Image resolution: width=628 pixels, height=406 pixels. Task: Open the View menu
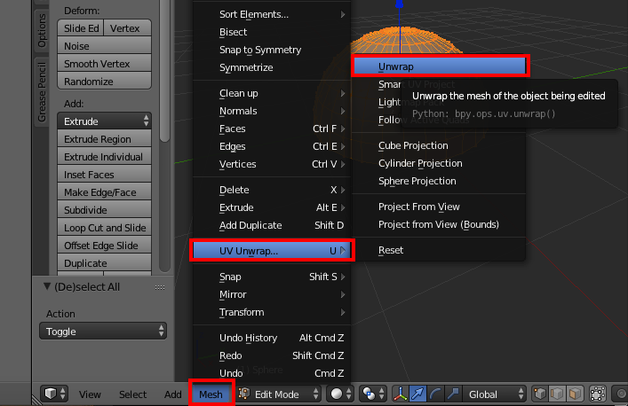point(90,394)
